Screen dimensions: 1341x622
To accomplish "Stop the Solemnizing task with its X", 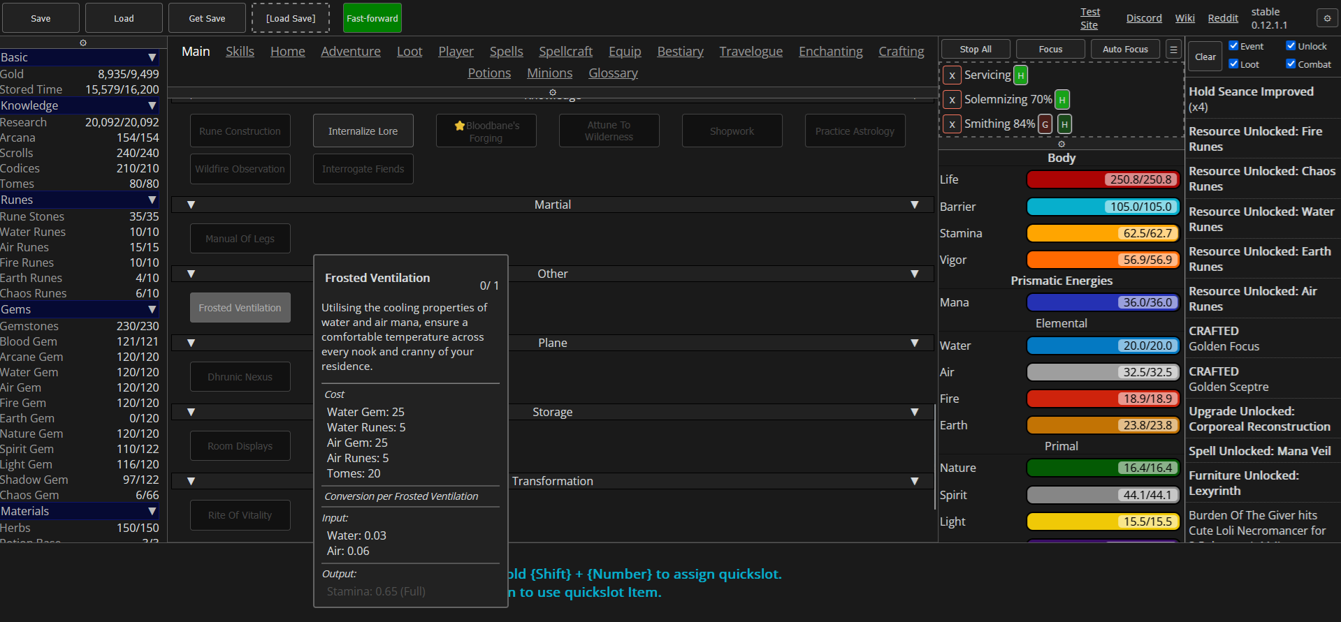I will (952, 100).
